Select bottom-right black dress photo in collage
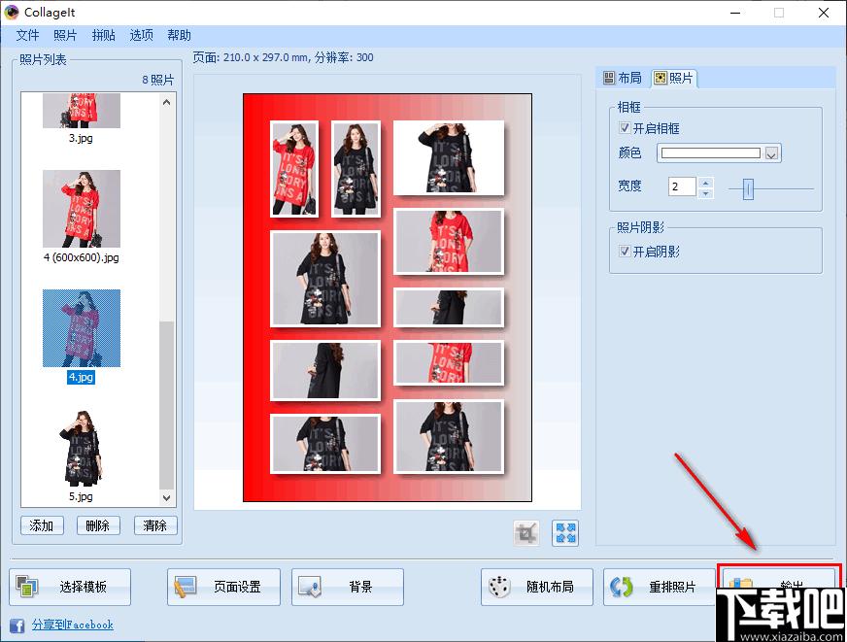 tap(449, 437)
